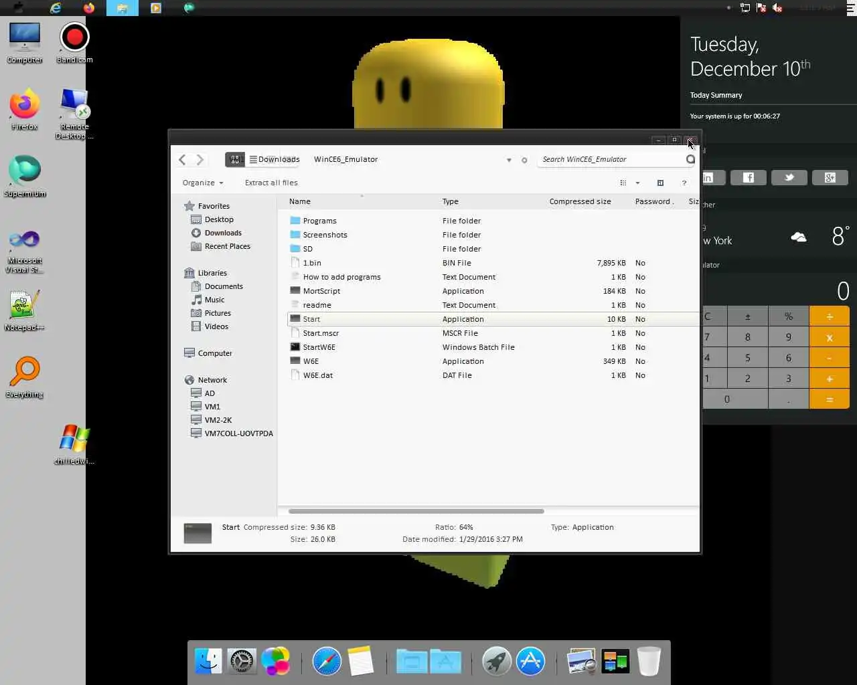Go back in the explorer window

pyautogui.click(x=182, y=159)
